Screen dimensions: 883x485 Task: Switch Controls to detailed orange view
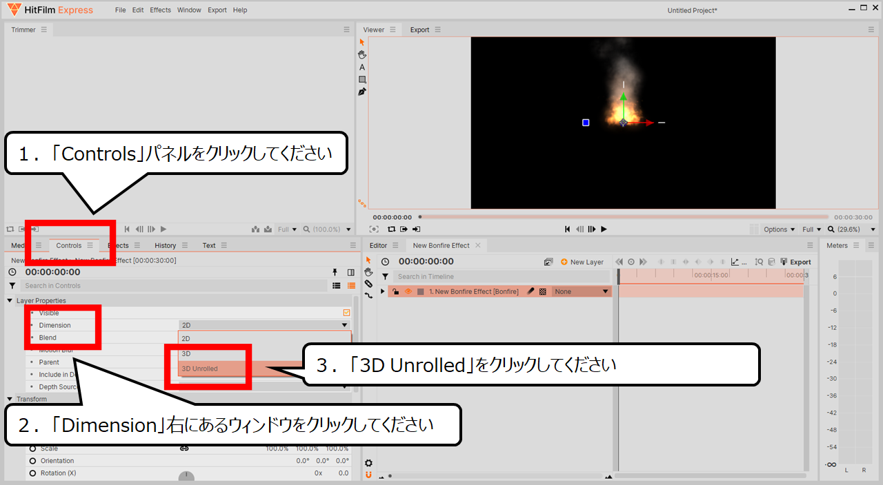pos(351,285)
